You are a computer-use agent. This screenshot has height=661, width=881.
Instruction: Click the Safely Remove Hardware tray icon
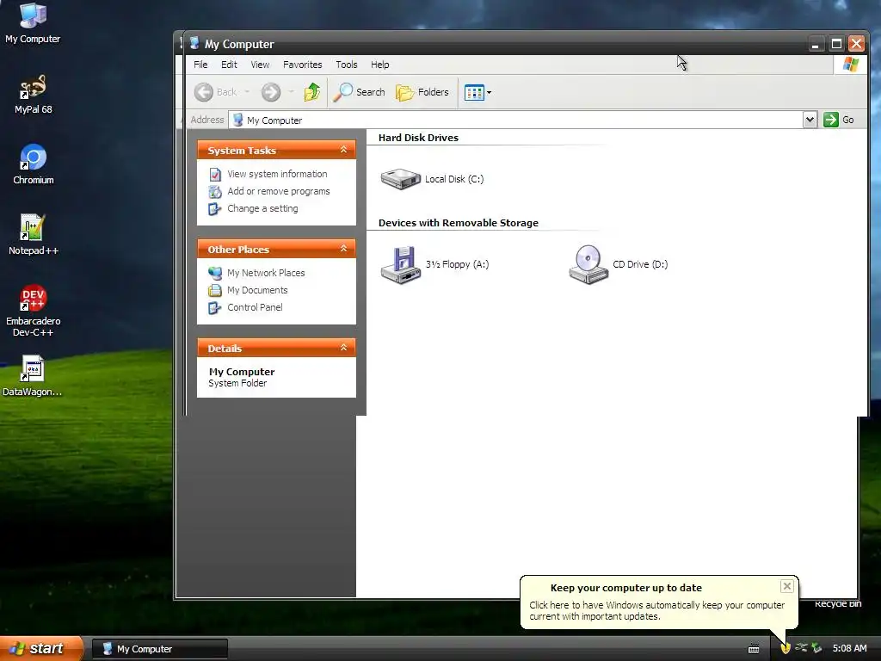pyautogui.click(x=816, y=648)
